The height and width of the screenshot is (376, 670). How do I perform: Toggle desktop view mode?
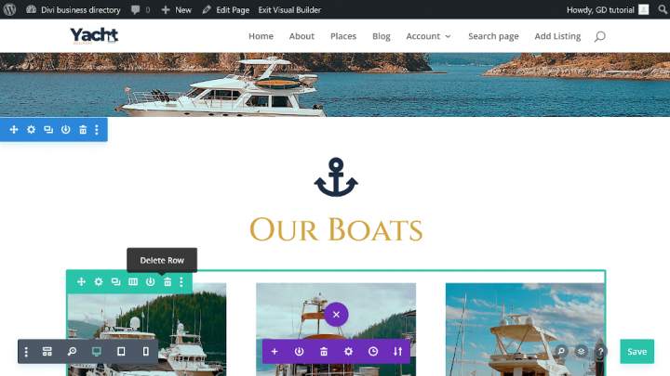[x=97, y=351]
